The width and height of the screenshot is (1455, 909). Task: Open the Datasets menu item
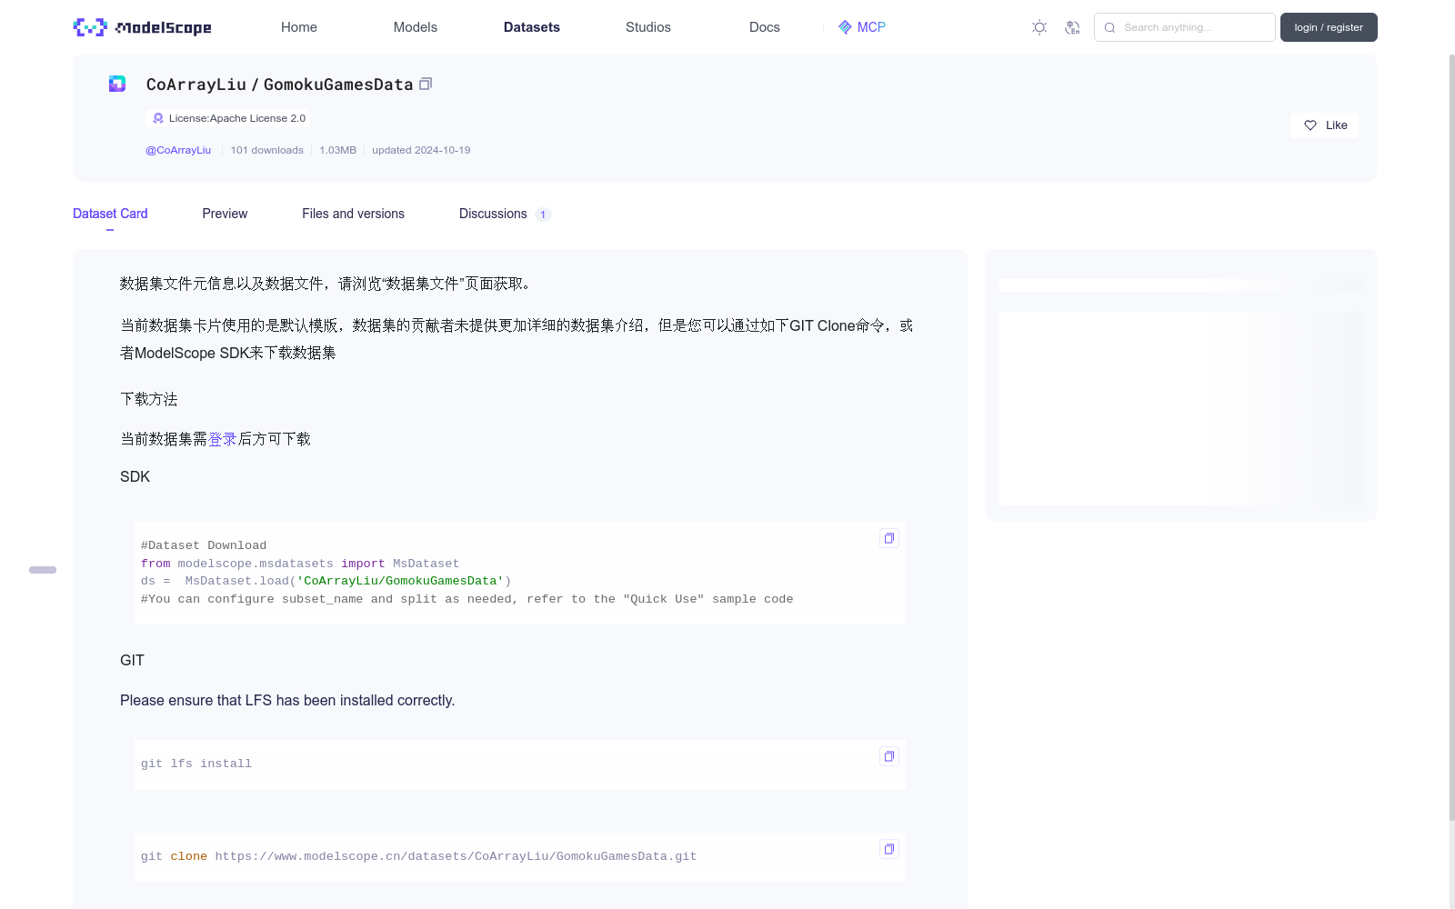pyautogui.click(x=532, y=27)
